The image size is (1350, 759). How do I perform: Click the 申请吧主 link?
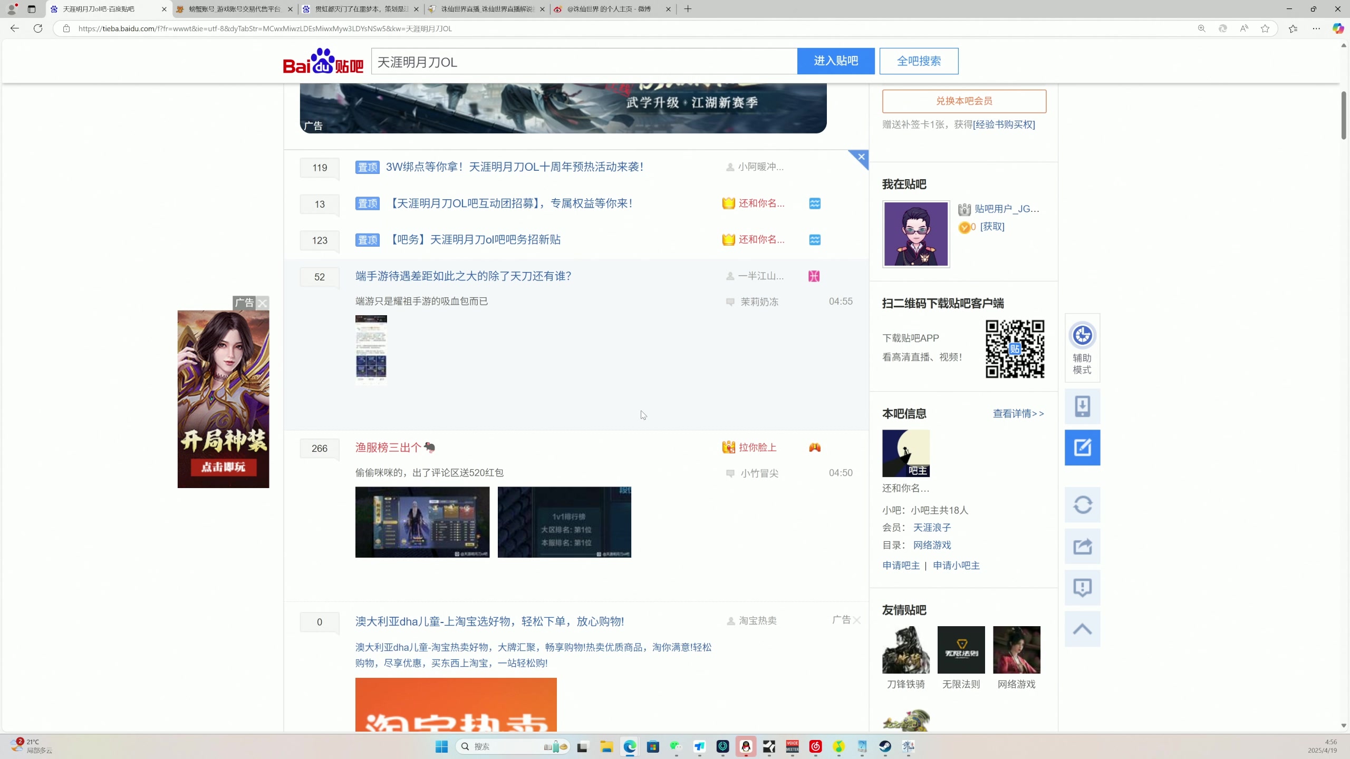click(901, 566)
